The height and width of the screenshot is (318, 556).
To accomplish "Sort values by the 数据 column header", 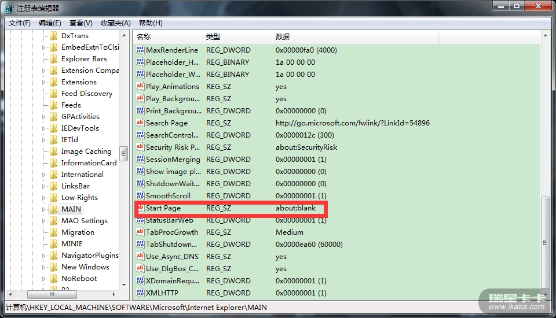I will pos(355,36).
